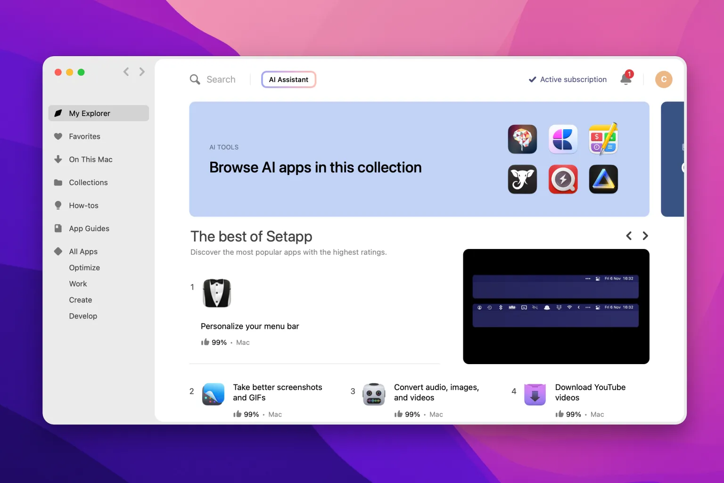Select the Penrose triangle photo app icon
This screenshot has width=724, height=483.
click(603, 179)
